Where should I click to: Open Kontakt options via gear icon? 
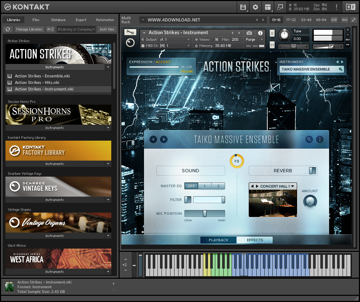coord(255,7)
